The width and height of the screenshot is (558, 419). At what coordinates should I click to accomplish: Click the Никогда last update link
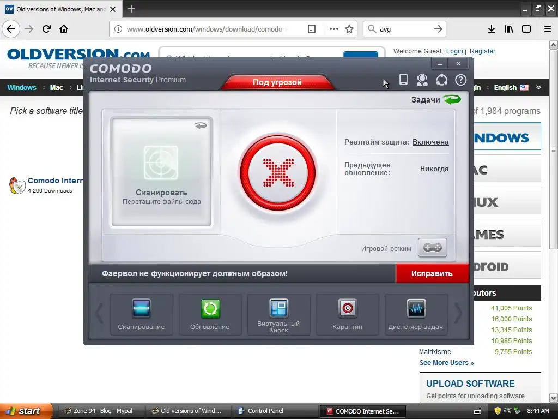tap(434, 169)
